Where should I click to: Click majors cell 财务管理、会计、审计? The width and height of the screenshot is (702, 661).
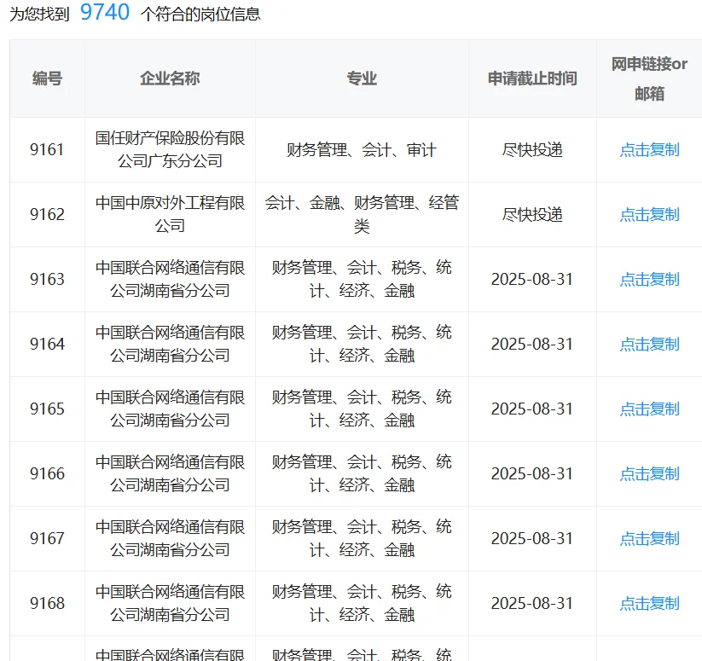362,149
